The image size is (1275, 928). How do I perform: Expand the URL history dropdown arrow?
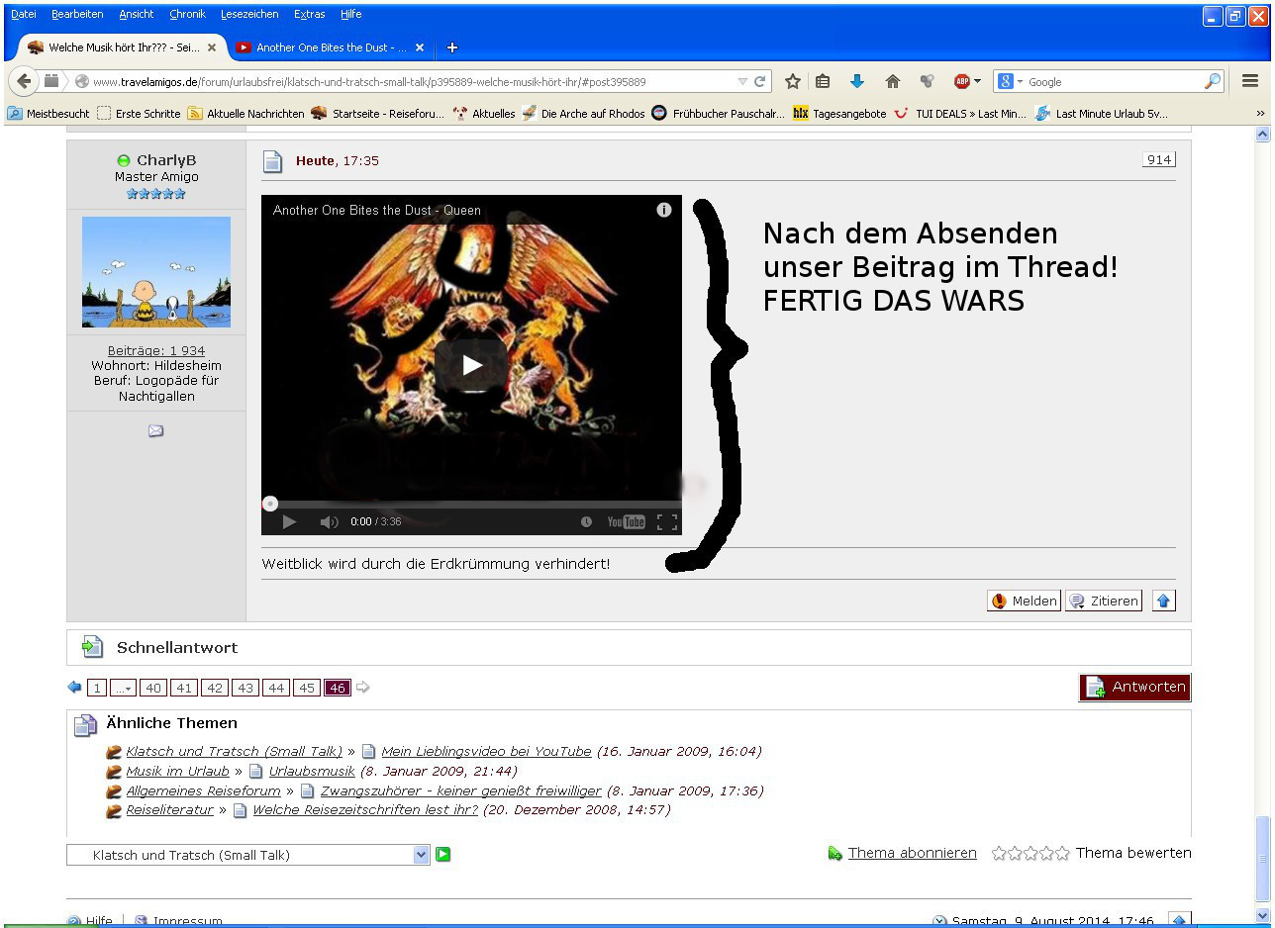pyautogui.click(x=742, y=82)
